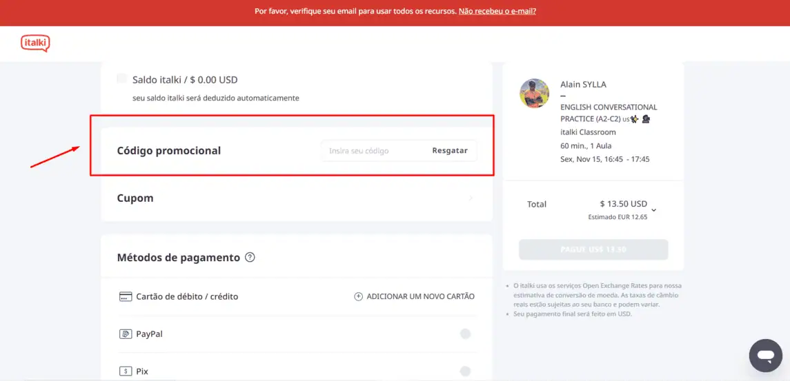Click Alain SYLLA's profile photo
The height and width of the screenshot is (381, 790).
coord(535,93)
